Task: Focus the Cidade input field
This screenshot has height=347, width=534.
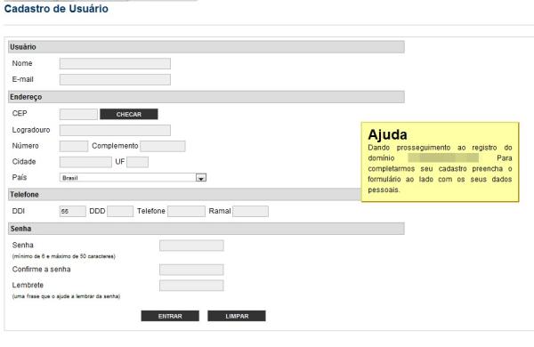Action: pyautogui.click(x=85, y=162)
